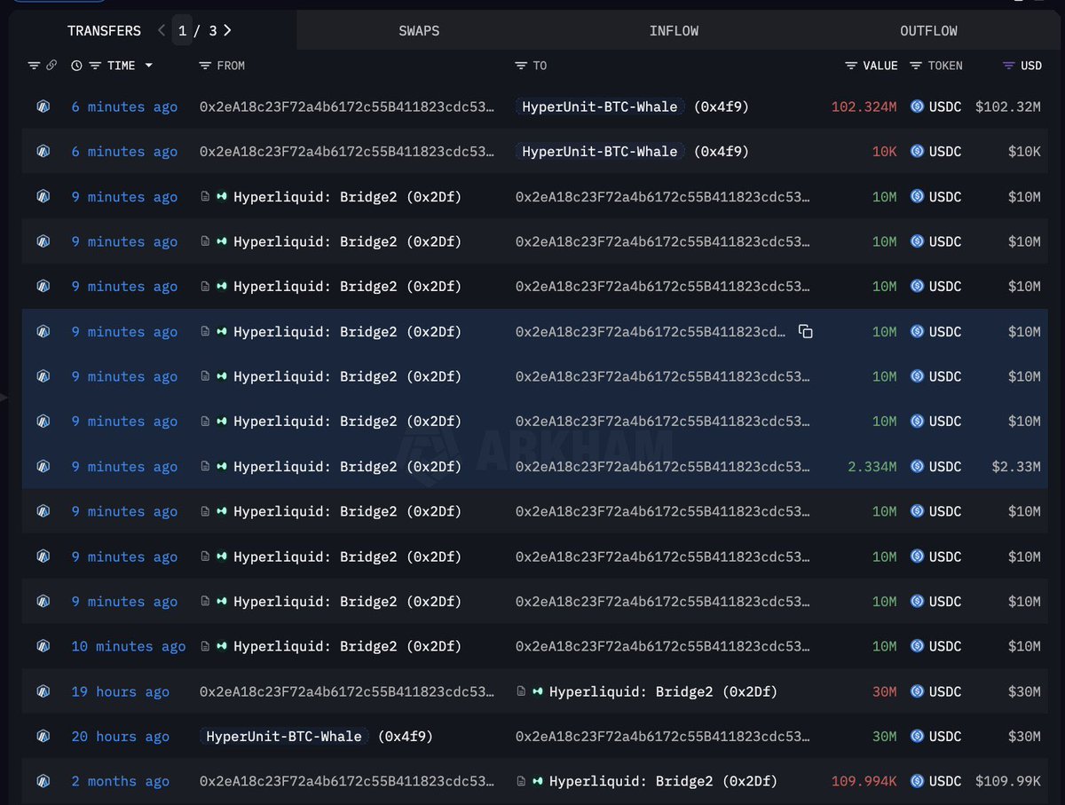The image size is (1065, 805).
Task: Open the 0x2eA18c23F72... recipient address in the 20 hours ago row
Action: point(662,737)
